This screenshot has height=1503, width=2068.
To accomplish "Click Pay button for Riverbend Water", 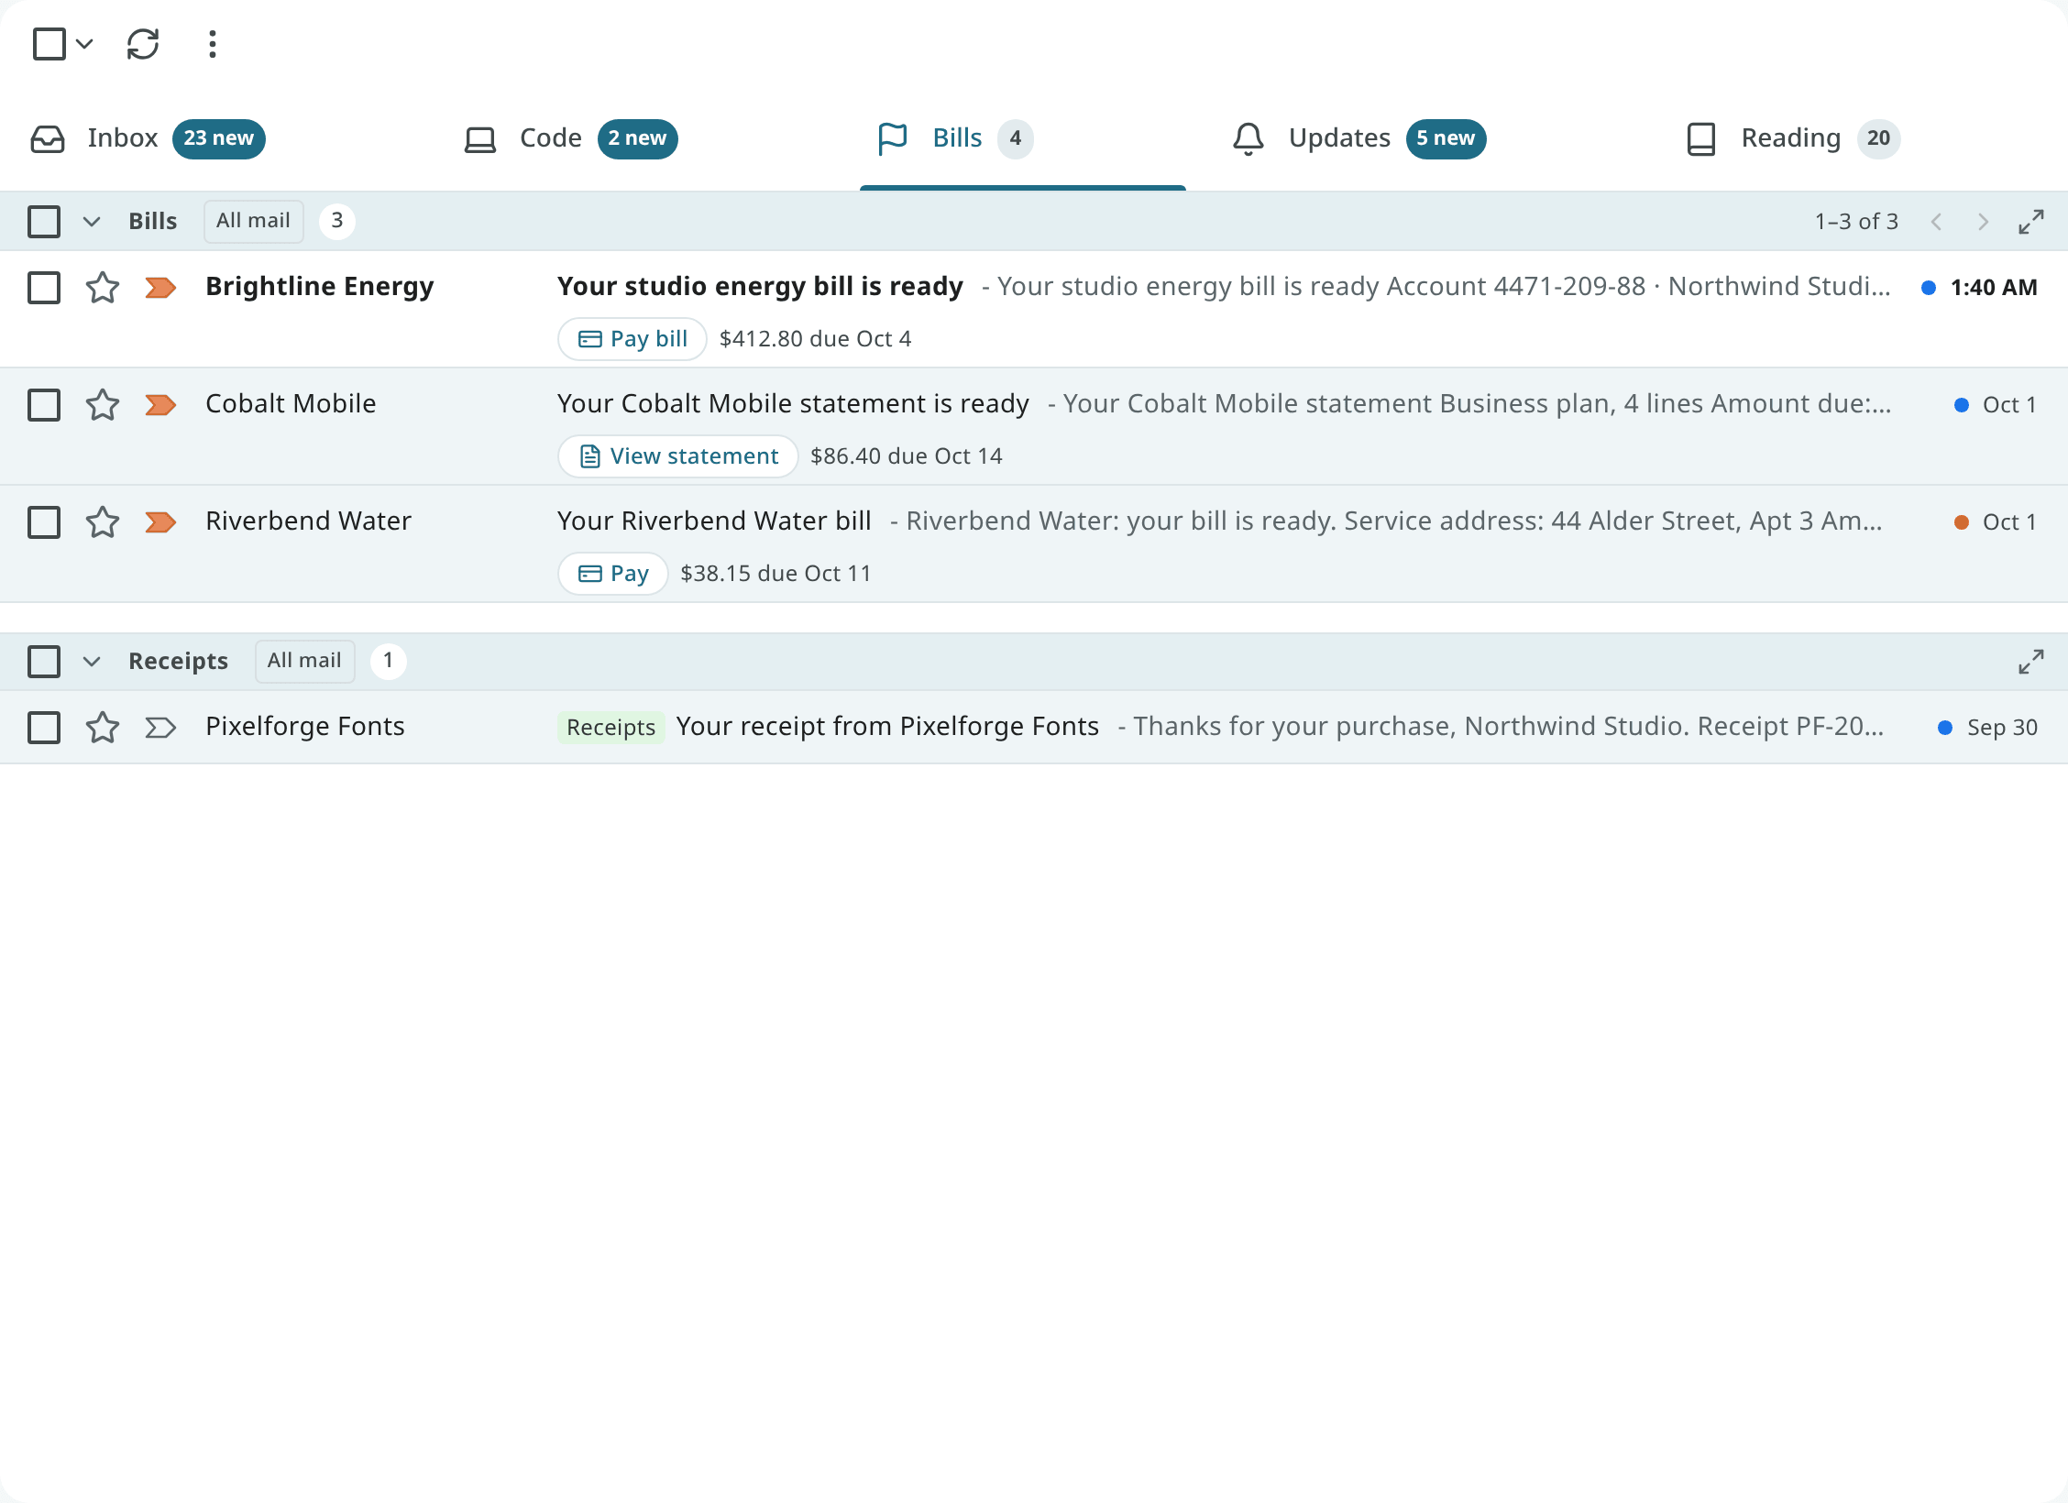I will (x=613, y=574).
